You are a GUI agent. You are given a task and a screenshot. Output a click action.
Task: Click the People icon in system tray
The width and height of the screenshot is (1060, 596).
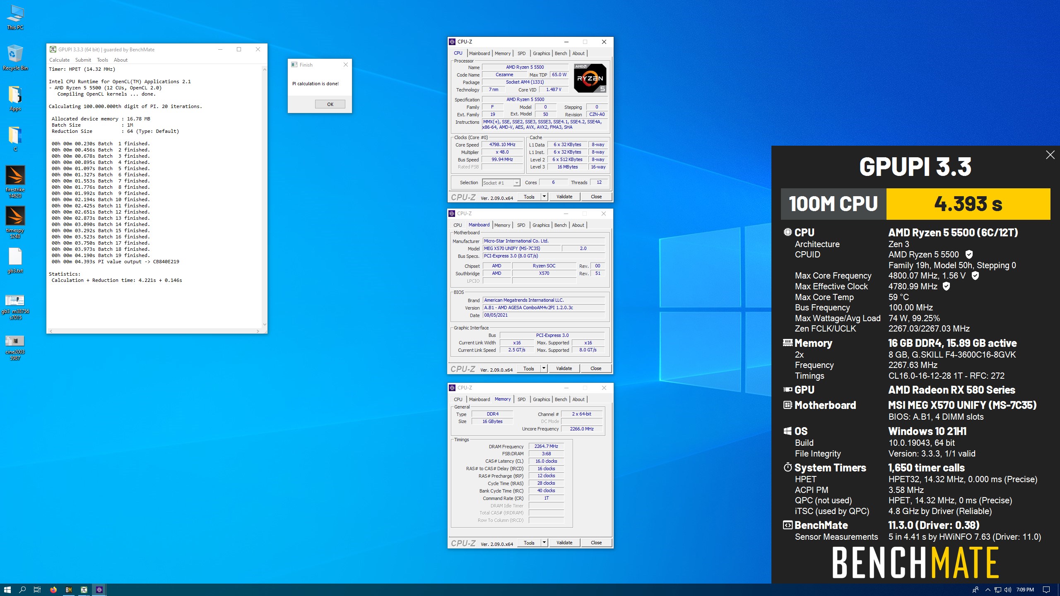pyautogui.click(x=976, y=590)
